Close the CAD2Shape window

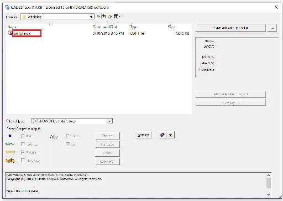276,7
